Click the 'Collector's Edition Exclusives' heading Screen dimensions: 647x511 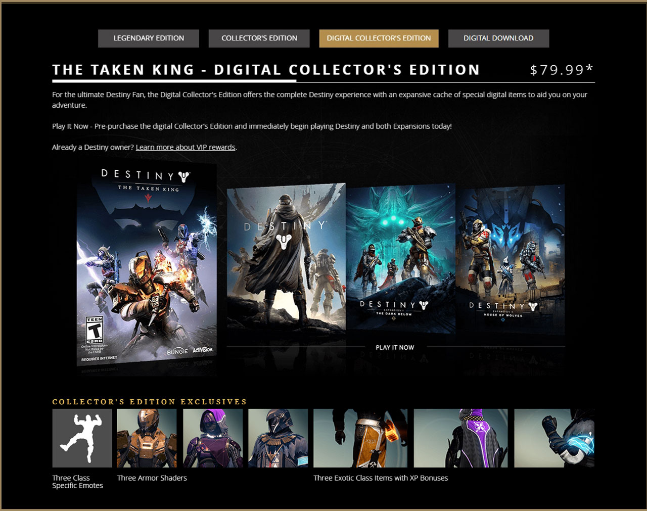coord(150,402)
